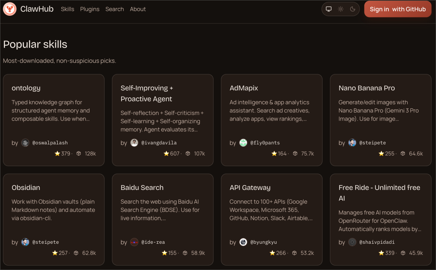Click @steipete avatar on Obsidian card
This screenshot has height=270, width=436.
pos(25,242)
